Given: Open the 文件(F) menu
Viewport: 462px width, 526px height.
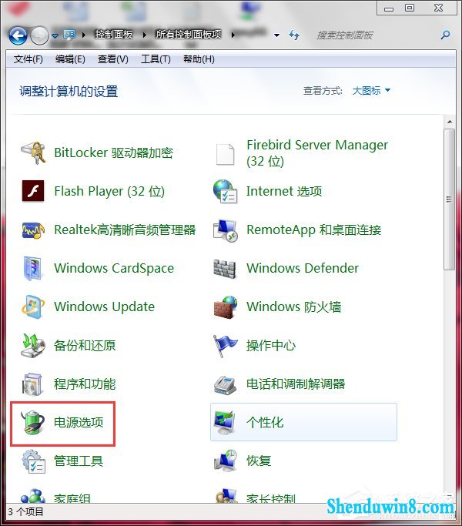Looking at the screenshot, I should coord(28,59).
